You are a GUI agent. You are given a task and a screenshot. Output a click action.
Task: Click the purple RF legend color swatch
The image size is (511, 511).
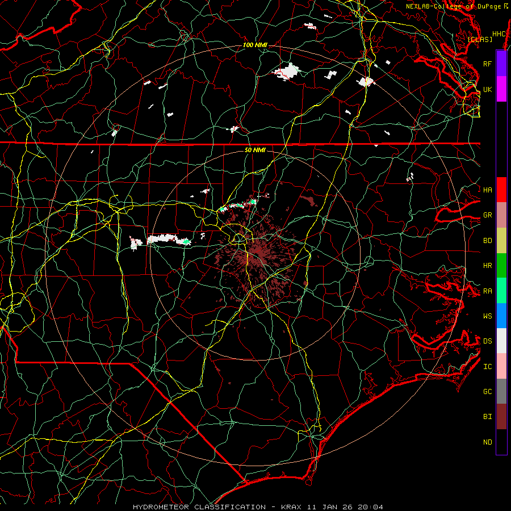click(x=501, y=64)
